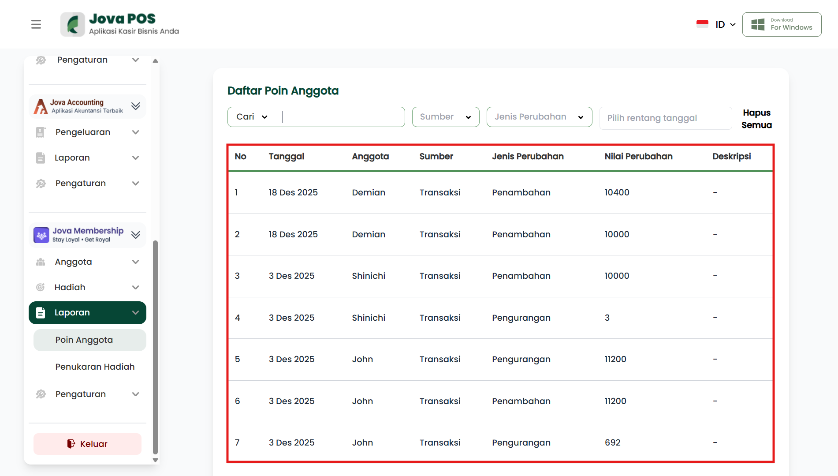Open the Sumber filter dropdown
838x476 pixels.
point(445,117)
